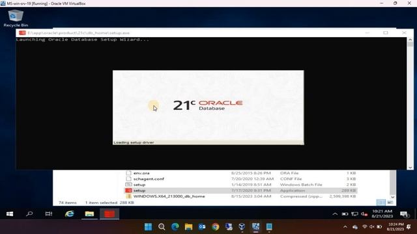Open Outlook from the host taskbar
Image resolution: width=417 pixels, height=234 pixels.
tap(202, 227)
